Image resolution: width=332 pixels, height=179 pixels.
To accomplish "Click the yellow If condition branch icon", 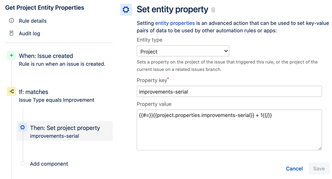I will pyautogui.click(x=11, y=92).
